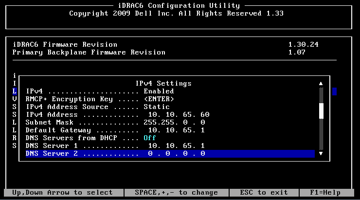
Task: Click the IPv4 Address Source label
Action: click(x=67, y=107)
